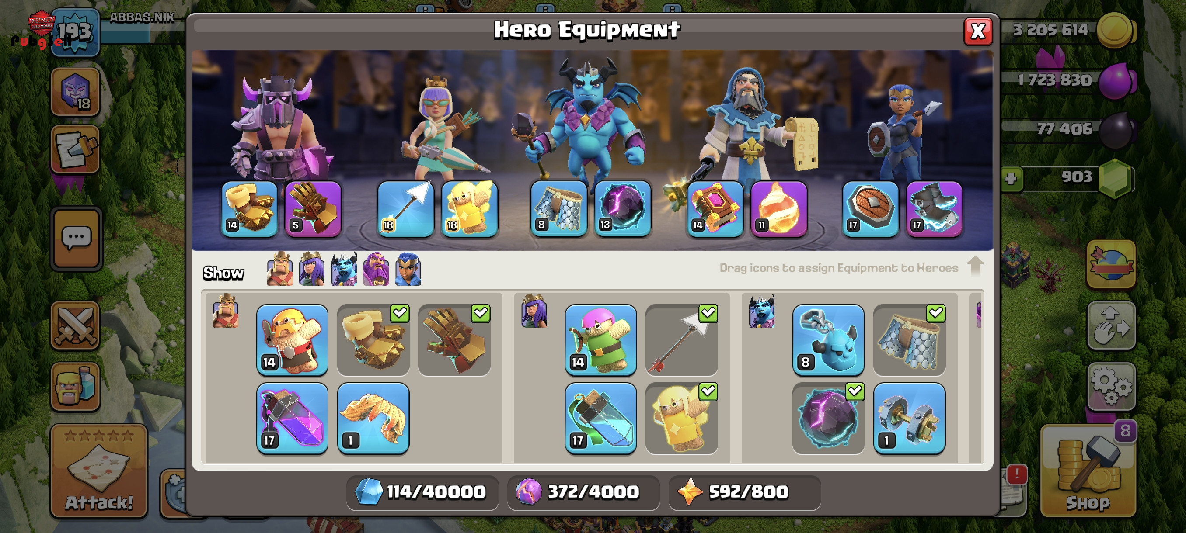Select the Henchmen Puppet level 8
The width and height of the screenshot is (1186, 533).
tap(828, 340)
